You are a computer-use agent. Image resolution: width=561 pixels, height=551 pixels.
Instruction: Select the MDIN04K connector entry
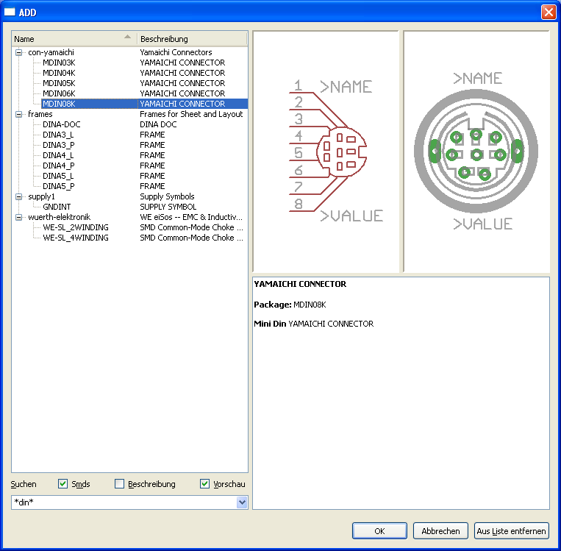[x=59, y=73]
